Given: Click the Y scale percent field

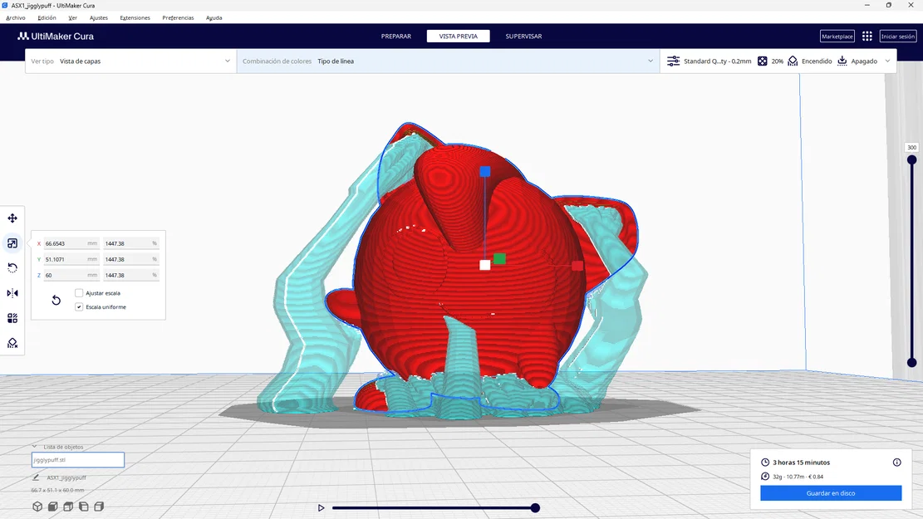Looking at the screenshot, I should coord(131,259).
